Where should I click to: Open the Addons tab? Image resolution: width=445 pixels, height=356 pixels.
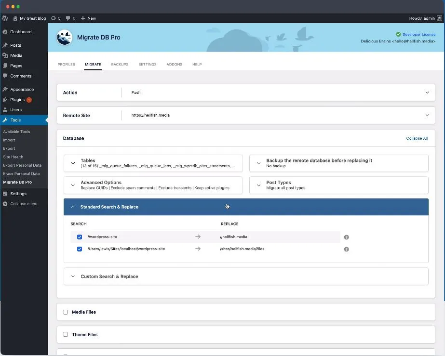pos(174,64)
